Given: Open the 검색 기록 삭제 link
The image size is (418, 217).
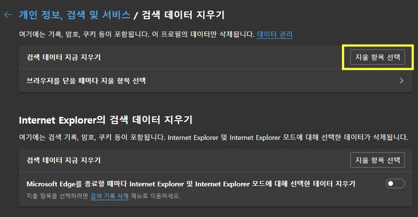Looking at the screenshot, I should (110, 196).
